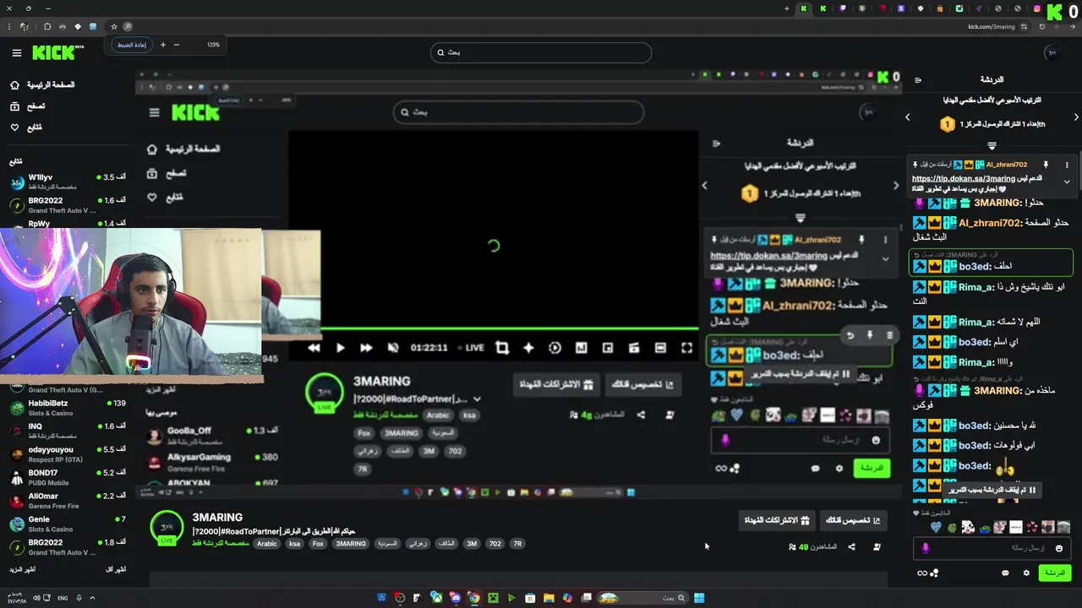Toggle picture-in-picture in the inner player

(607, 347)
